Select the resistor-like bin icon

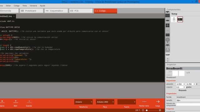(167, 21)
